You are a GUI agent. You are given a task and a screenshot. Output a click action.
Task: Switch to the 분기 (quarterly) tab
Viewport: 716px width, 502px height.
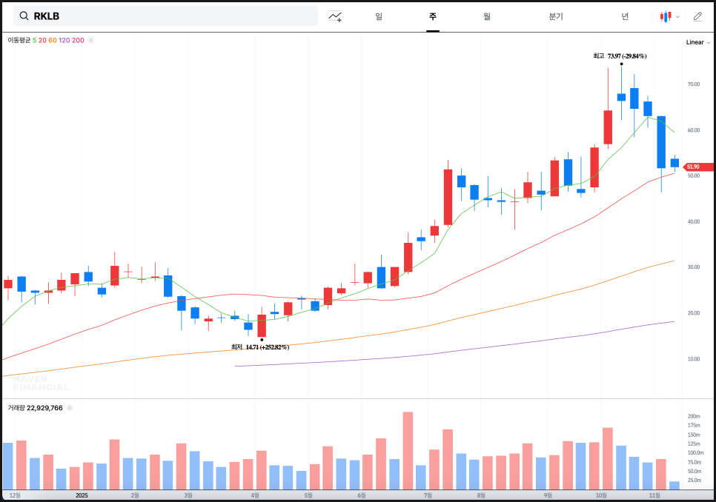pyautogui.click(x=556, y=16)
